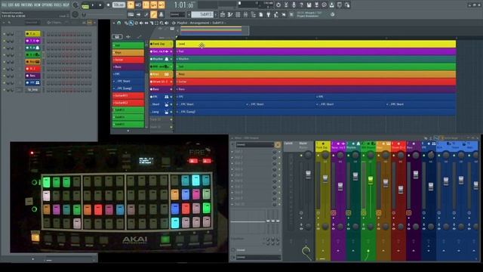Toggle the wait-for-input icon
The width and height of the screenshot is (483, 272).
(138, 5)
